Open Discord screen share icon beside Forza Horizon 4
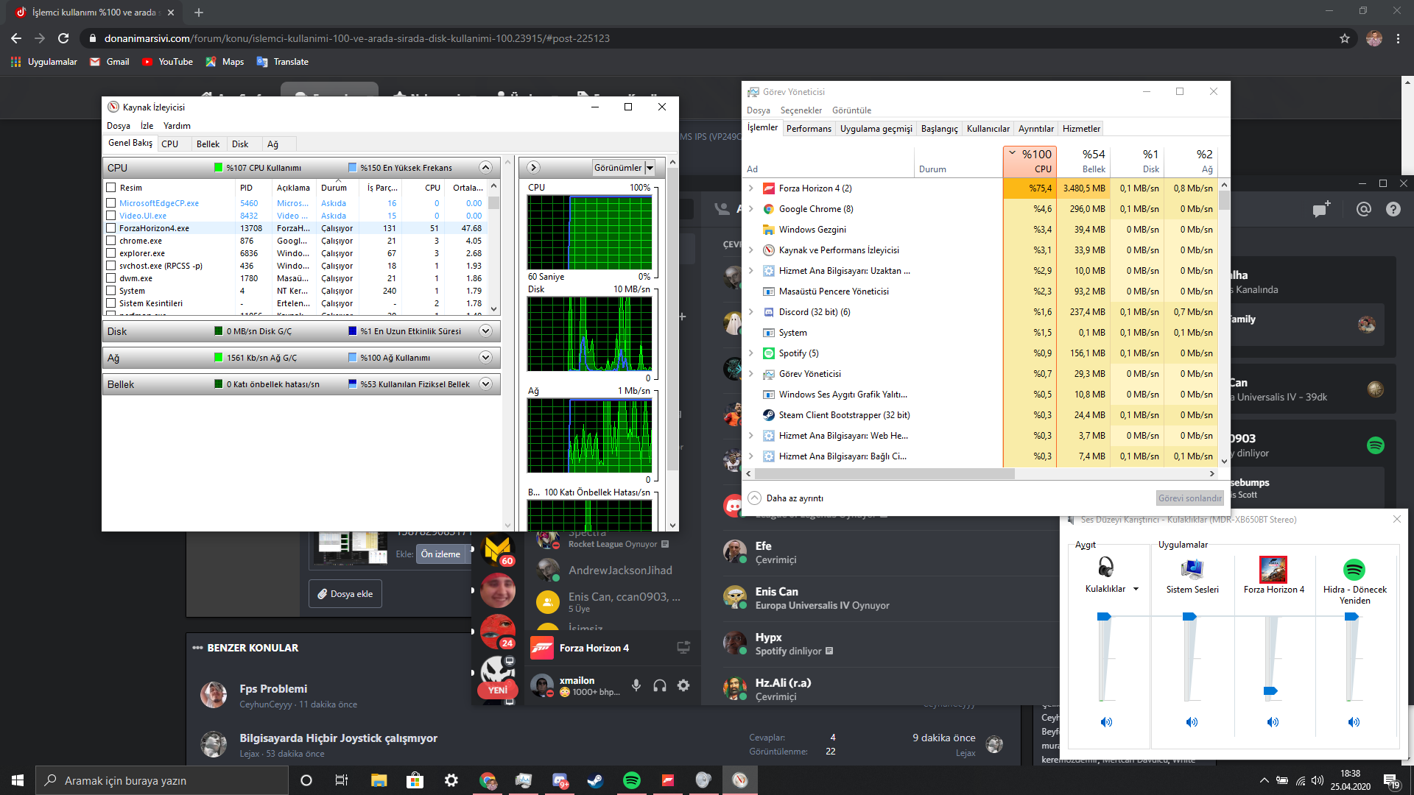This screenshot has height=795, width=1414. pyautogui.click(x=683, y=648)
